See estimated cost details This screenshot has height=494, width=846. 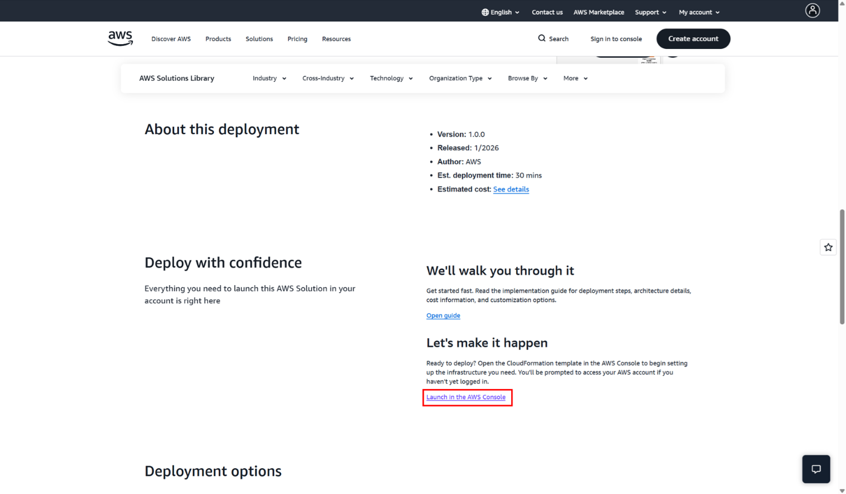511,189
